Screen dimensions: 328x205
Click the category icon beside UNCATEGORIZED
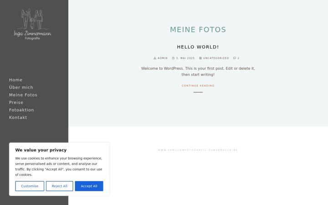[x=200, y=58]
